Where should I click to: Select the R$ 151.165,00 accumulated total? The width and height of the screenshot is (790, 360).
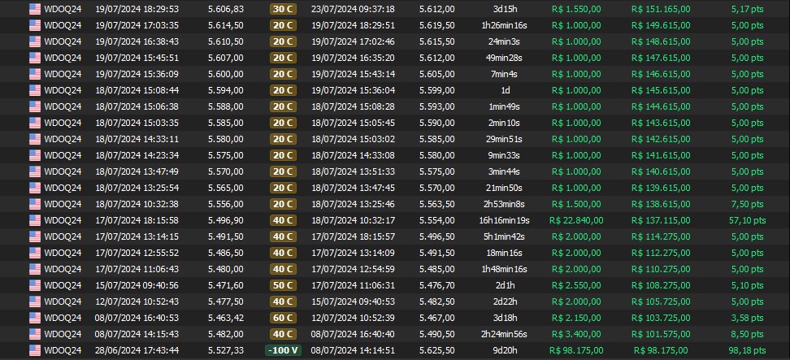pyautogui.click(x=661, y=9)
